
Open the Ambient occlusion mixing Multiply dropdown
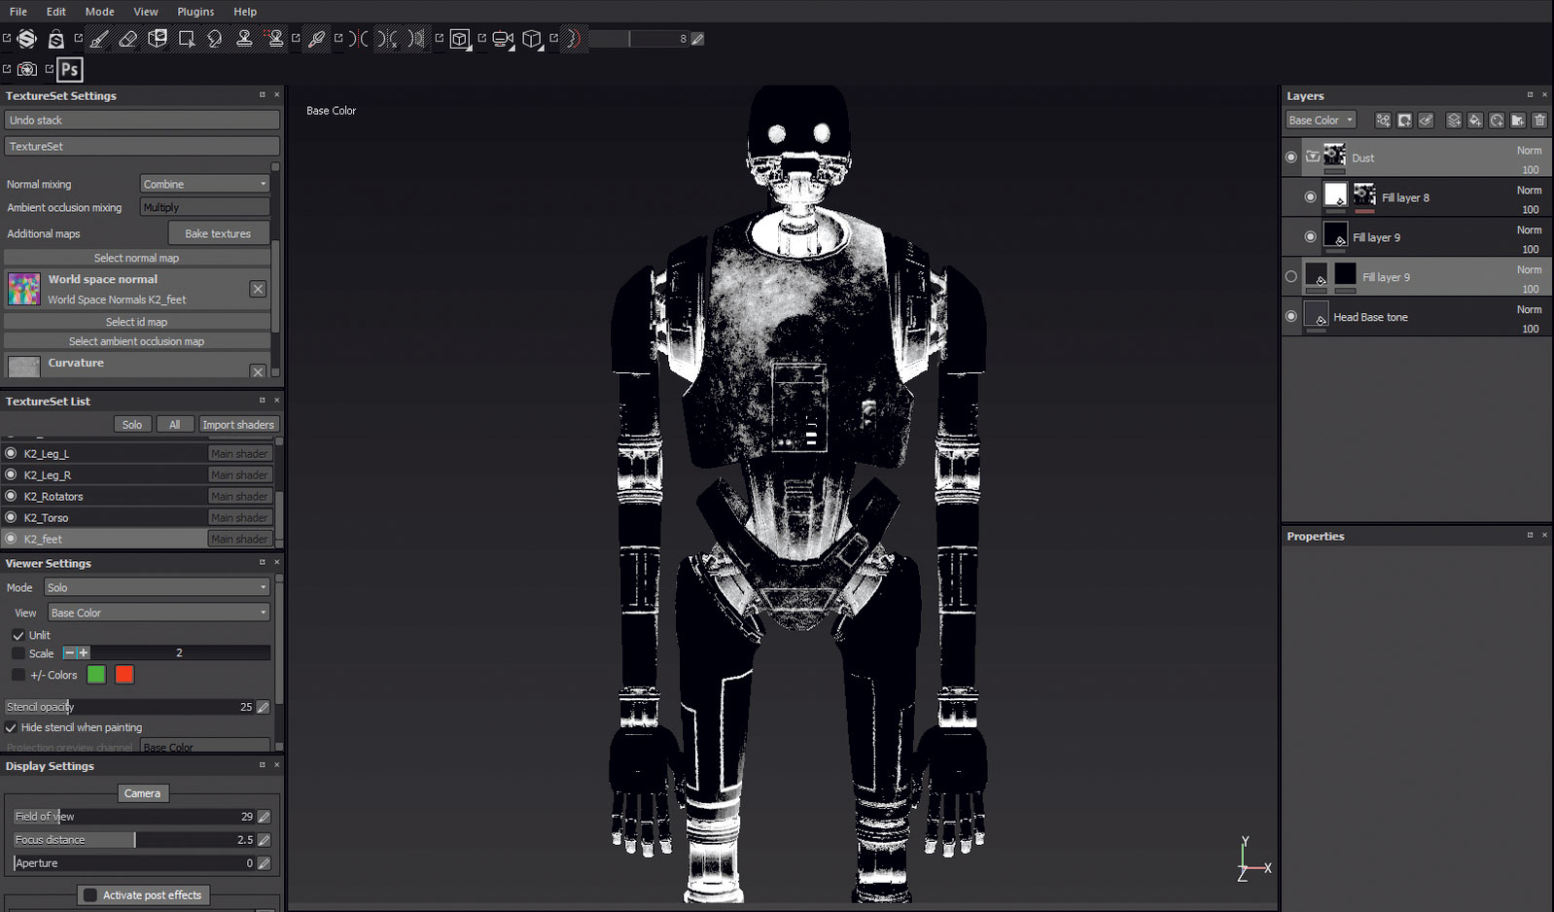tap(205, 207)
